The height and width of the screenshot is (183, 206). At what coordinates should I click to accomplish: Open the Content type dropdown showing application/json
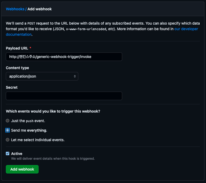click(x=42, y=76)
